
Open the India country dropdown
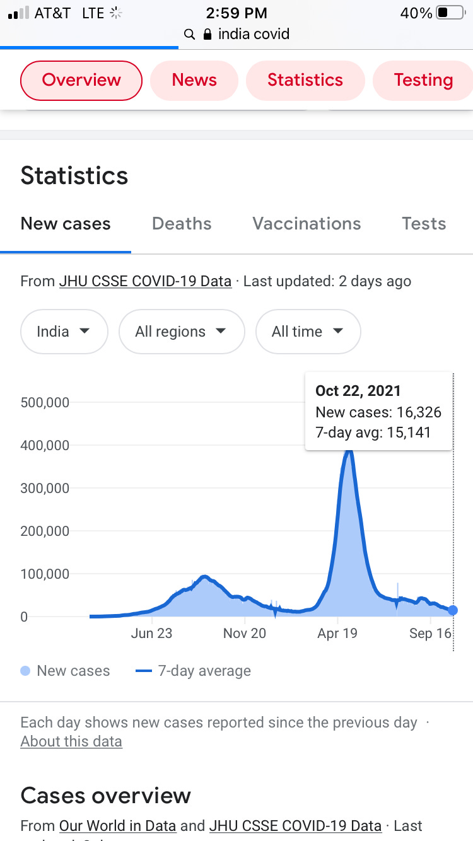point(64,332)
